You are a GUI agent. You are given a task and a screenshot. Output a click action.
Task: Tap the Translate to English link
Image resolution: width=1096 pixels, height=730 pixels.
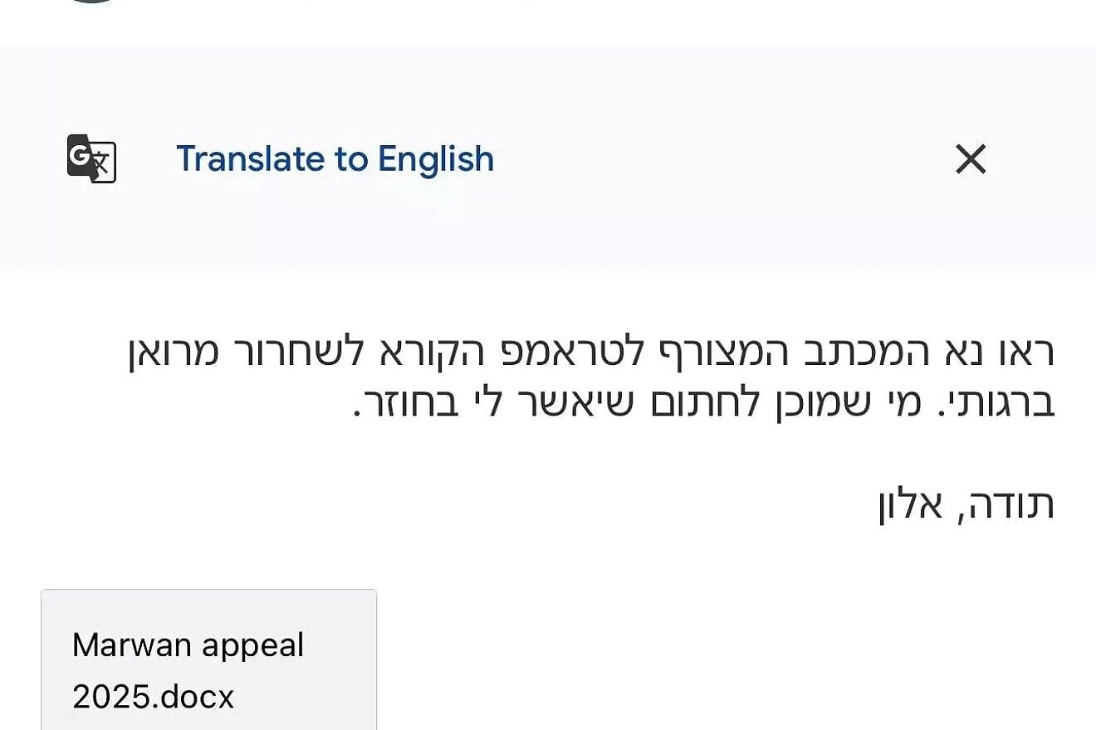(335, 158)
